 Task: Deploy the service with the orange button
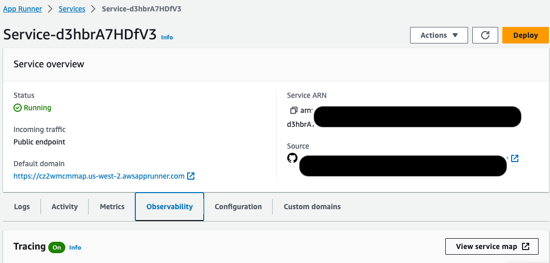[526, 35]
